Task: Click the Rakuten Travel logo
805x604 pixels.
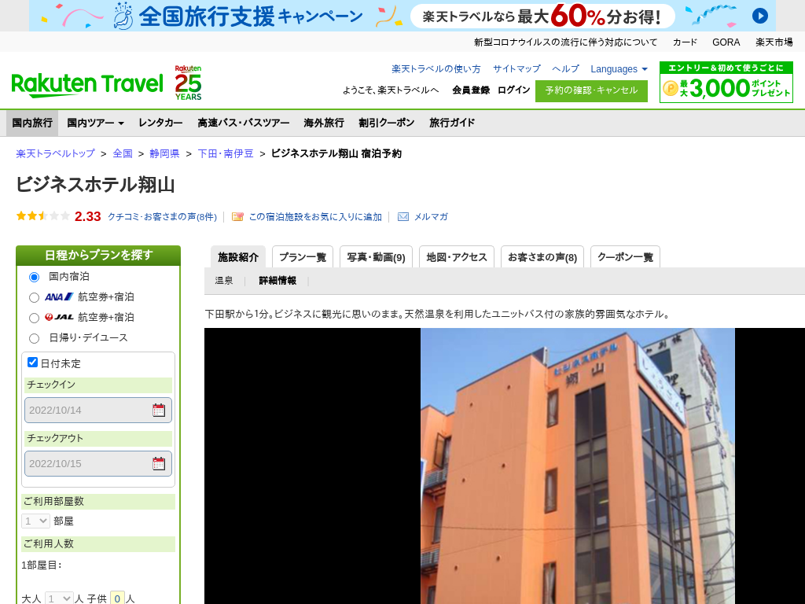Action: coord(86,85)
